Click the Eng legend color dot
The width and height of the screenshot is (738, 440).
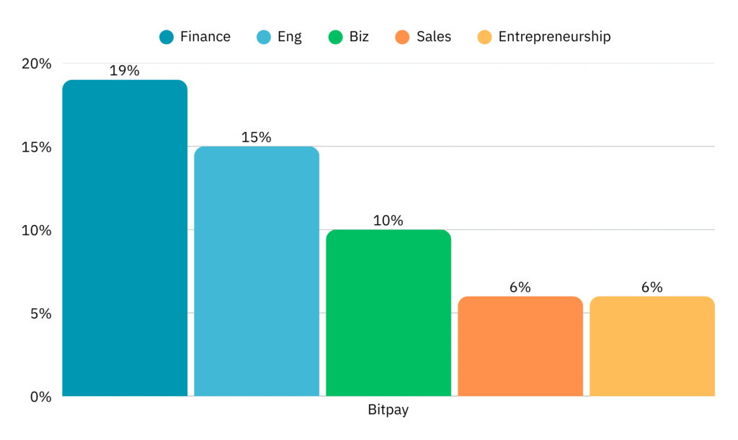pos(264,37)
